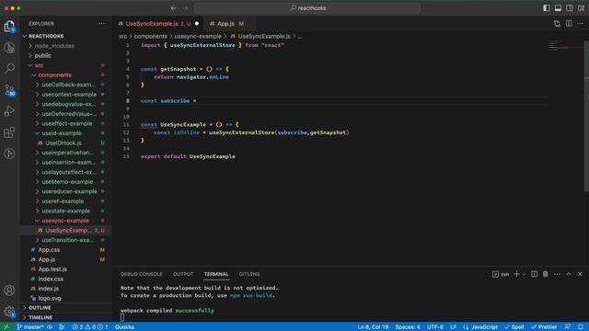Switch to the UseSyncExample.js editor tab
The image size is (589, 331).
[x=157, y=24]
